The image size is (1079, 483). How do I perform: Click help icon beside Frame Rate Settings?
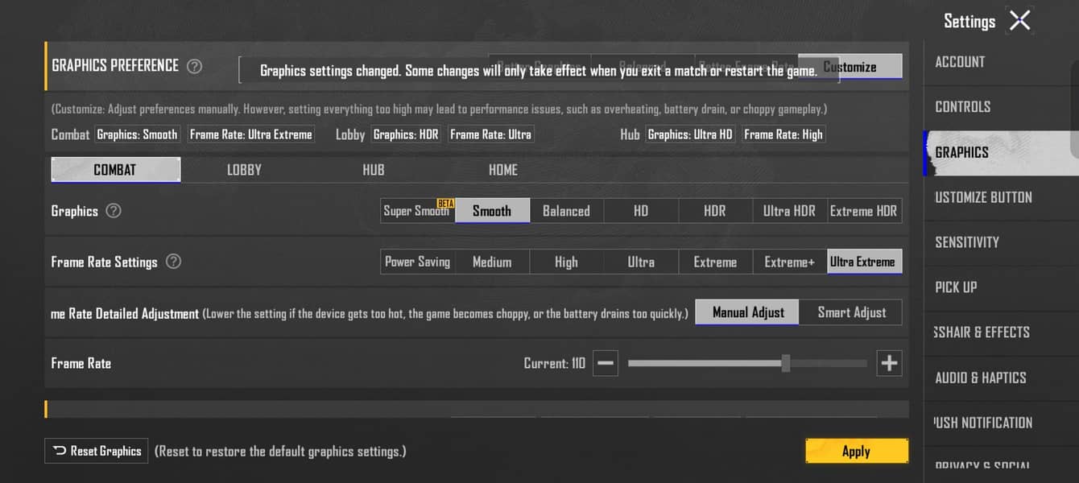173,262
